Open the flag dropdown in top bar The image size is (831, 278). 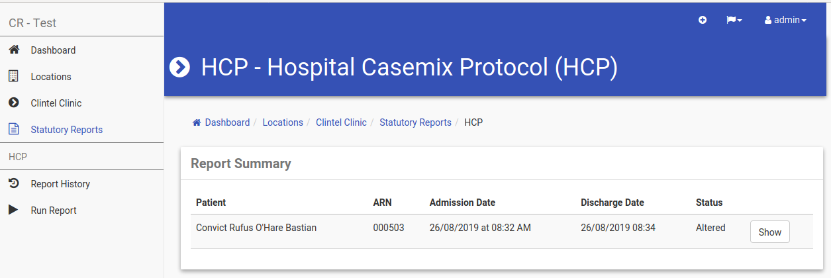[x=734, y=21]
